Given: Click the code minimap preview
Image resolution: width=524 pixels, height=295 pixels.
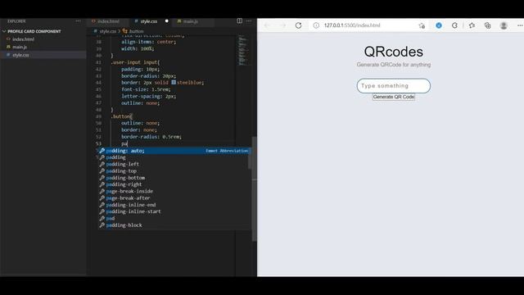Looking at the screenshot, I should pyautogui.click(x=243, y=50).
